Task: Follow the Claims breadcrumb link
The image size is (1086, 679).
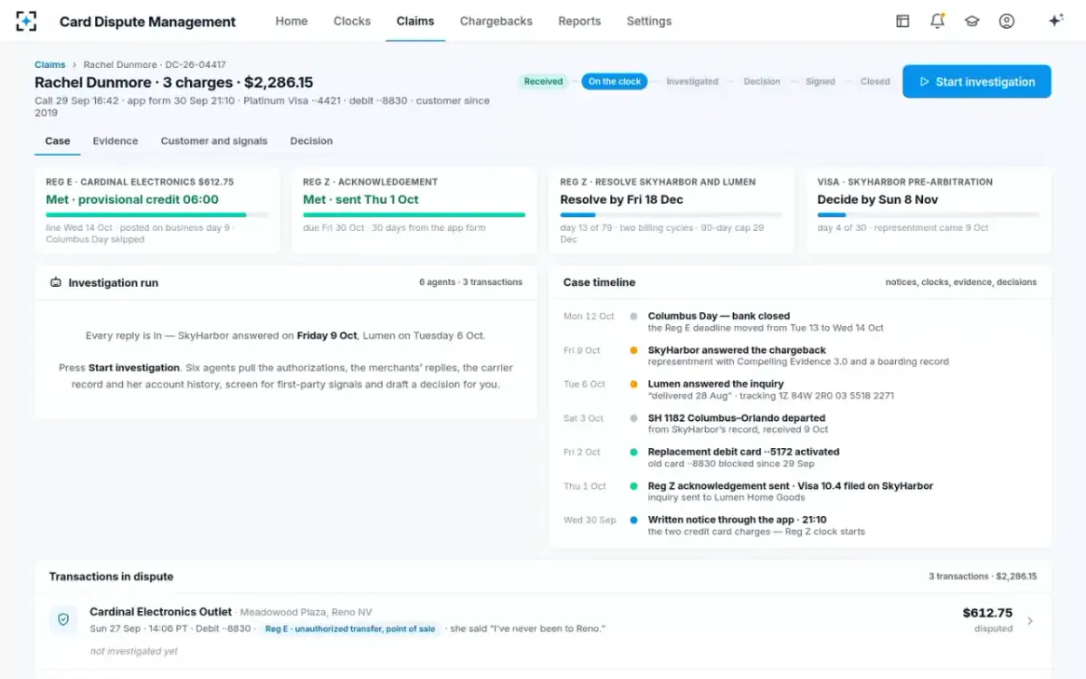Action: click(50, 65)
